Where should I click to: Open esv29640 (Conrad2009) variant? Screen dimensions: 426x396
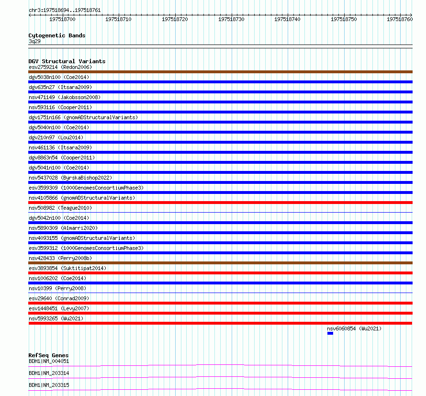pos(59,298)
